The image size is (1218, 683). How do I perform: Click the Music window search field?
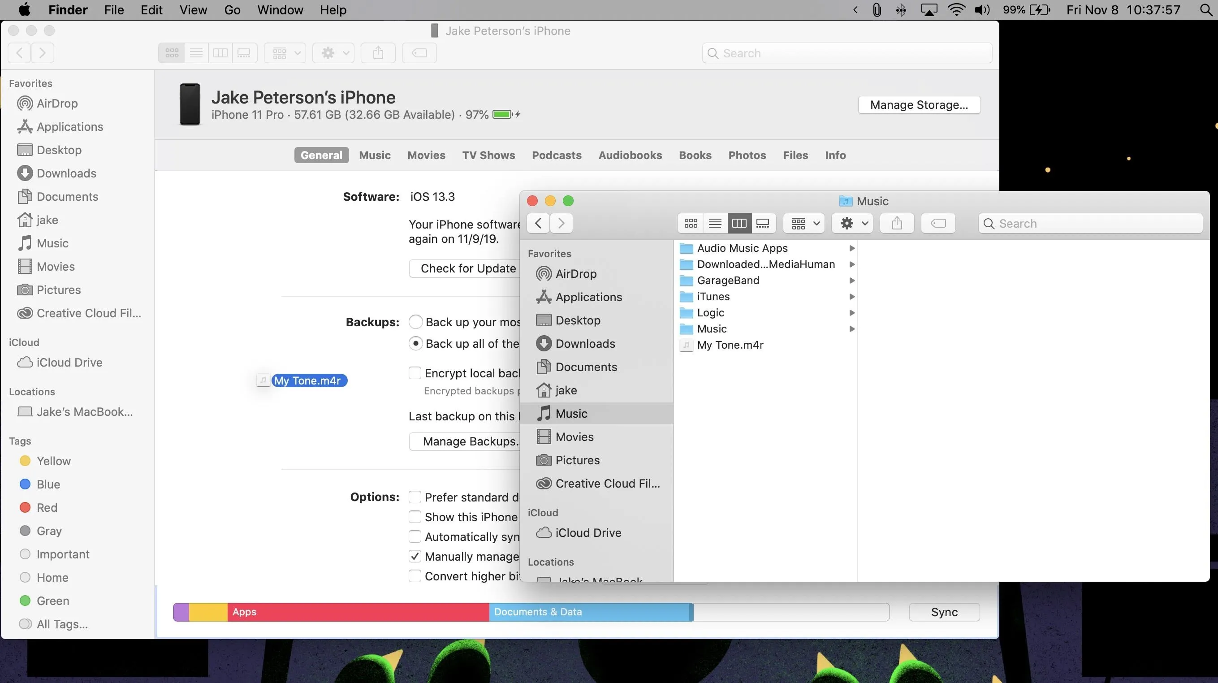tap(1090, 223)
